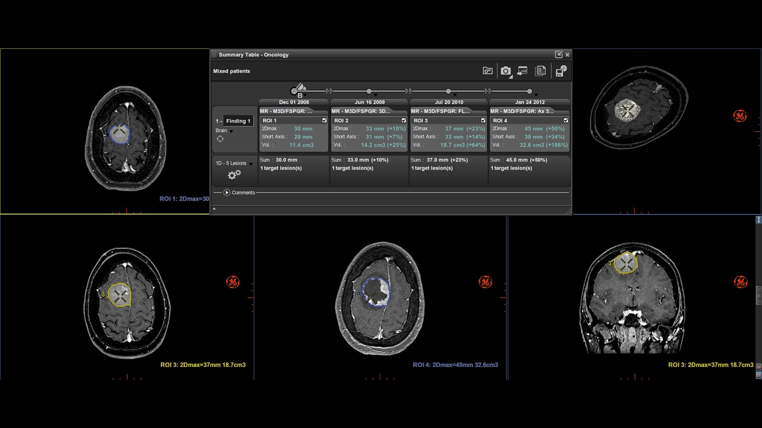This screenshot has width=762, height=428.
Task: Click the Jun 16 2009 column header
Action: click(x=369, y=102)
